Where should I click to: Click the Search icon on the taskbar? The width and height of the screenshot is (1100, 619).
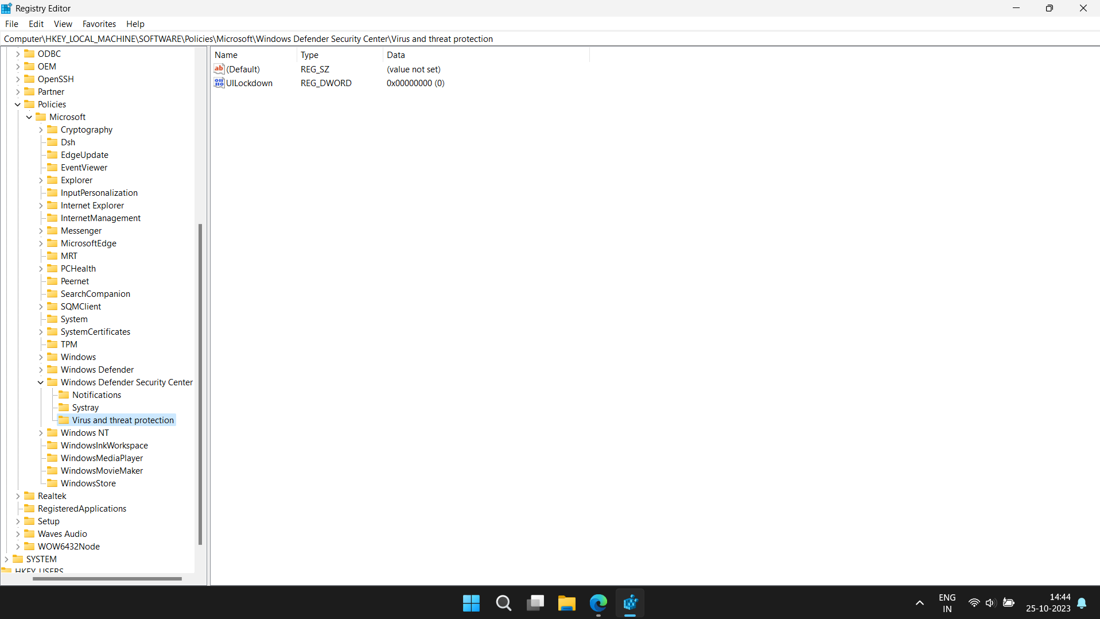coord(503,603)
